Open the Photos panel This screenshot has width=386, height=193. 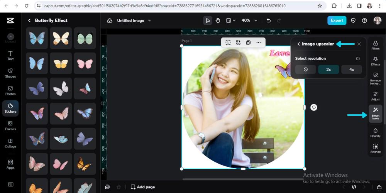[10, 91]
